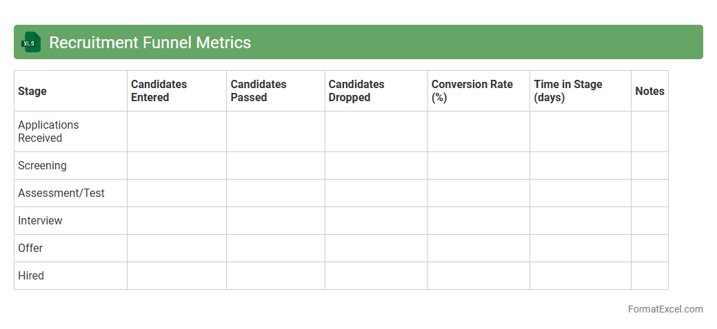Click the Recruitment Funnel Metrics title
Screen dimensions: 717x329
click(x=150, y=43)
